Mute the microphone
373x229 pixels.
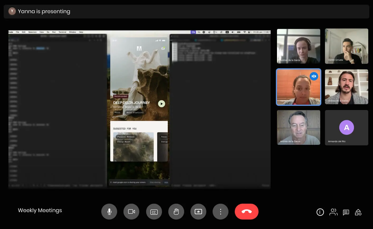[109, 212]
